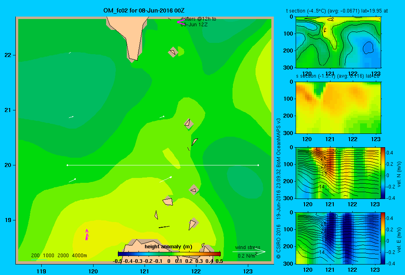The height and width of the screenshot is (275, 405).
Task: Click the title "OM_fc02 for 08-Jun-2016 00Z"
Action: (x=144, y=11)
